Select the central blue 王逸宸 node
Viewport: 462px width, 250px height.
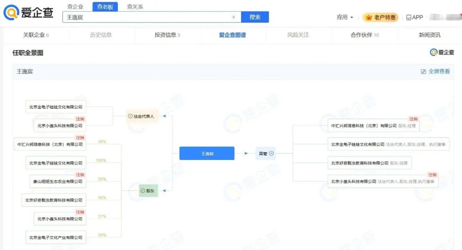pos(207,153)
